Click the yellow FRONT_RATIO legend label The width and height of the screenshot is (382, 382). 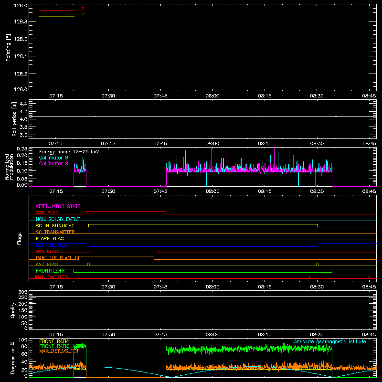pos(54,341)
